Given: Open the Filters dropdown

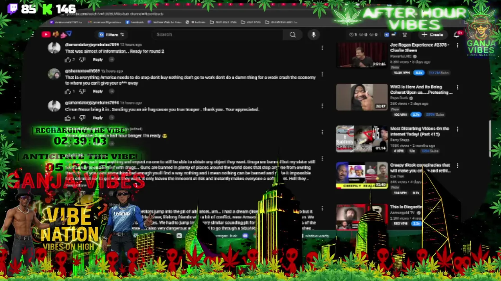Looking at the screenshot, I should [112, 34].
